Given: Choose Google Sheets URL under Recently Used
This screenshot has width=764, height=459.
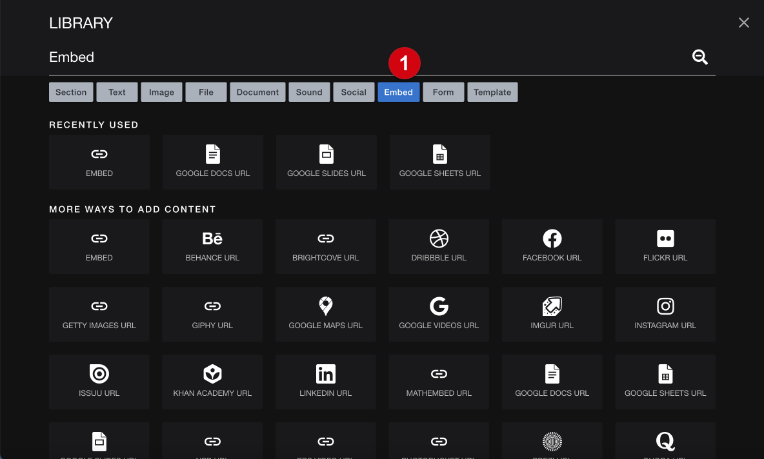Looking at the screenshot, I should click(x=440, y=162).
